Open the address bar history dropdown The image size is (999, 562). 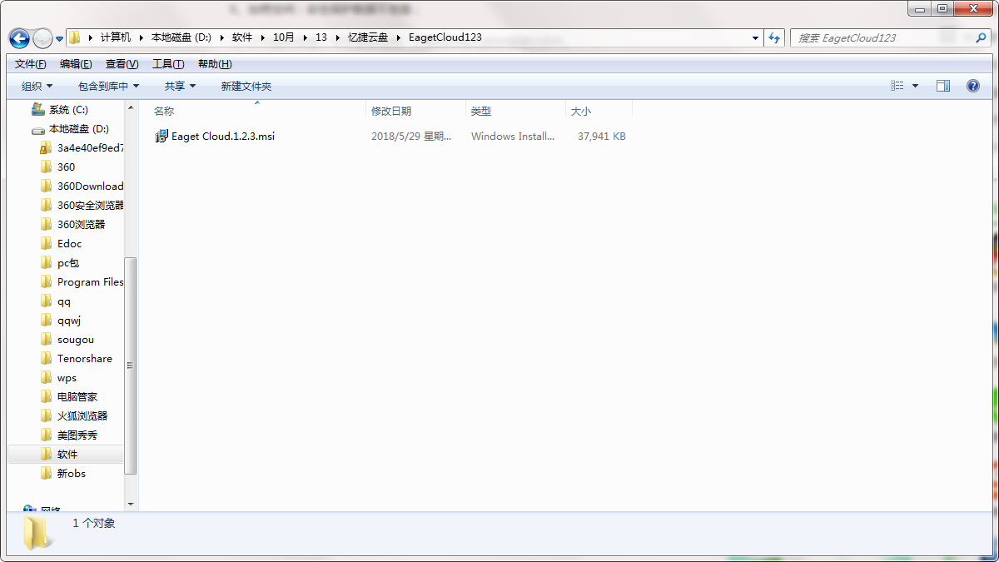pos(756,37)
